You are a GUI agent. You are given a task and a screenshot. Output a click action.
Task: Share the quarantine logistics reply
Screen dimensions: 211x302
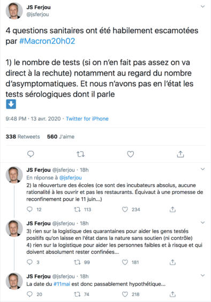point(172,262)
